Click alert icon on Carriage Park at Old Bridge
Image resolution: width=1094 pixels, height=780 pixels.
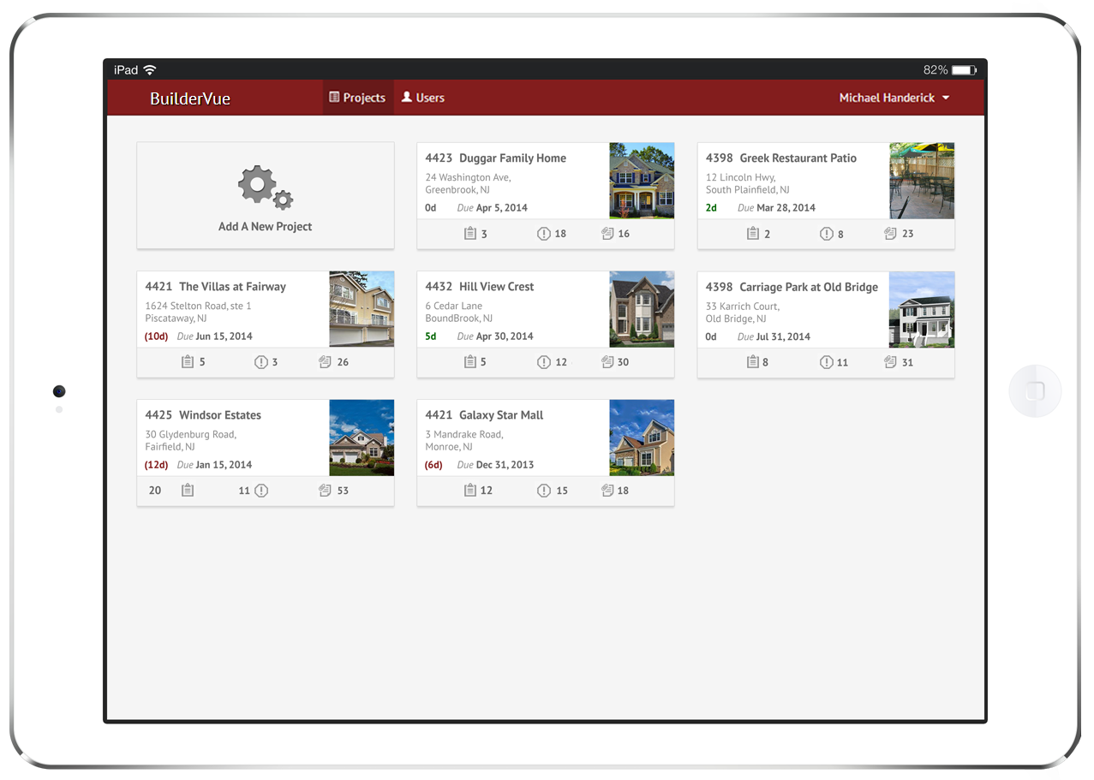(826, 361)
